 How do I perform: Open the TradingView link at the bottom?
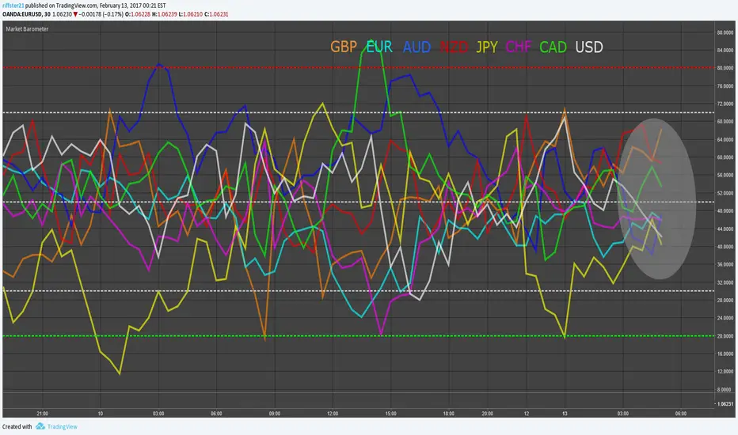pos(62,426)
